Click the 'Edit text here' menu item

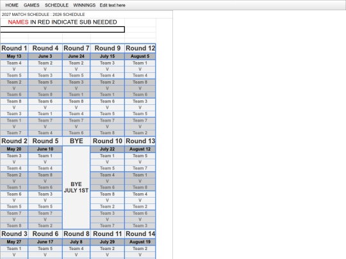point(112,5)
